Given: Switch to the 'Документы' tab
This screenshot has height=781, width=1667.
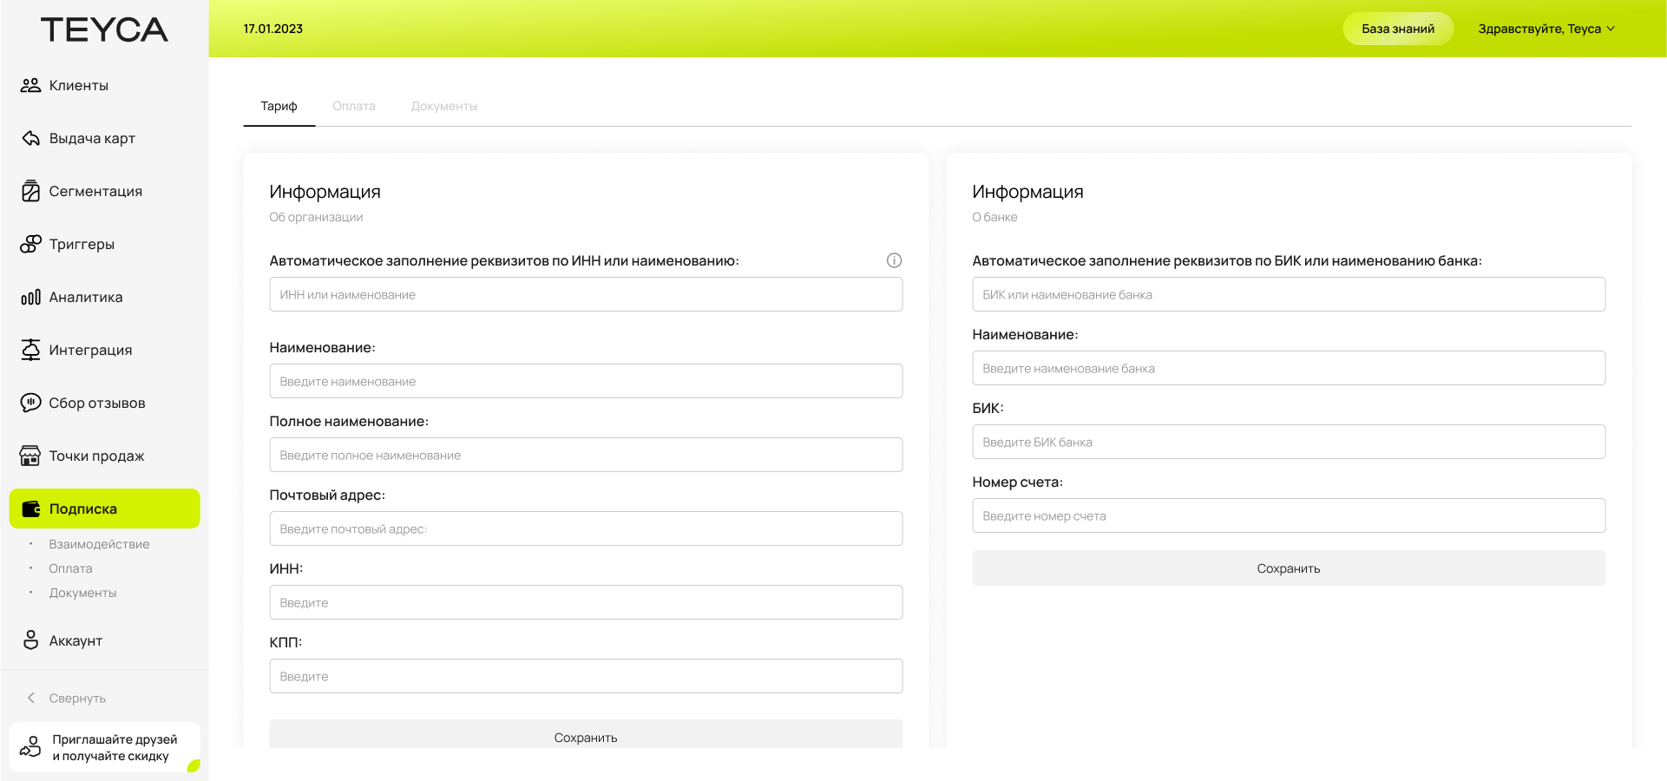Looking at the screenshot, I should click(x=444, y=106).
